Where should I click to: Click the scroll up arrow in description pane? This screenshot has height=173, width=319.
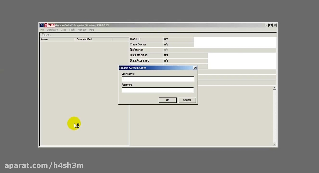(274, 87)
